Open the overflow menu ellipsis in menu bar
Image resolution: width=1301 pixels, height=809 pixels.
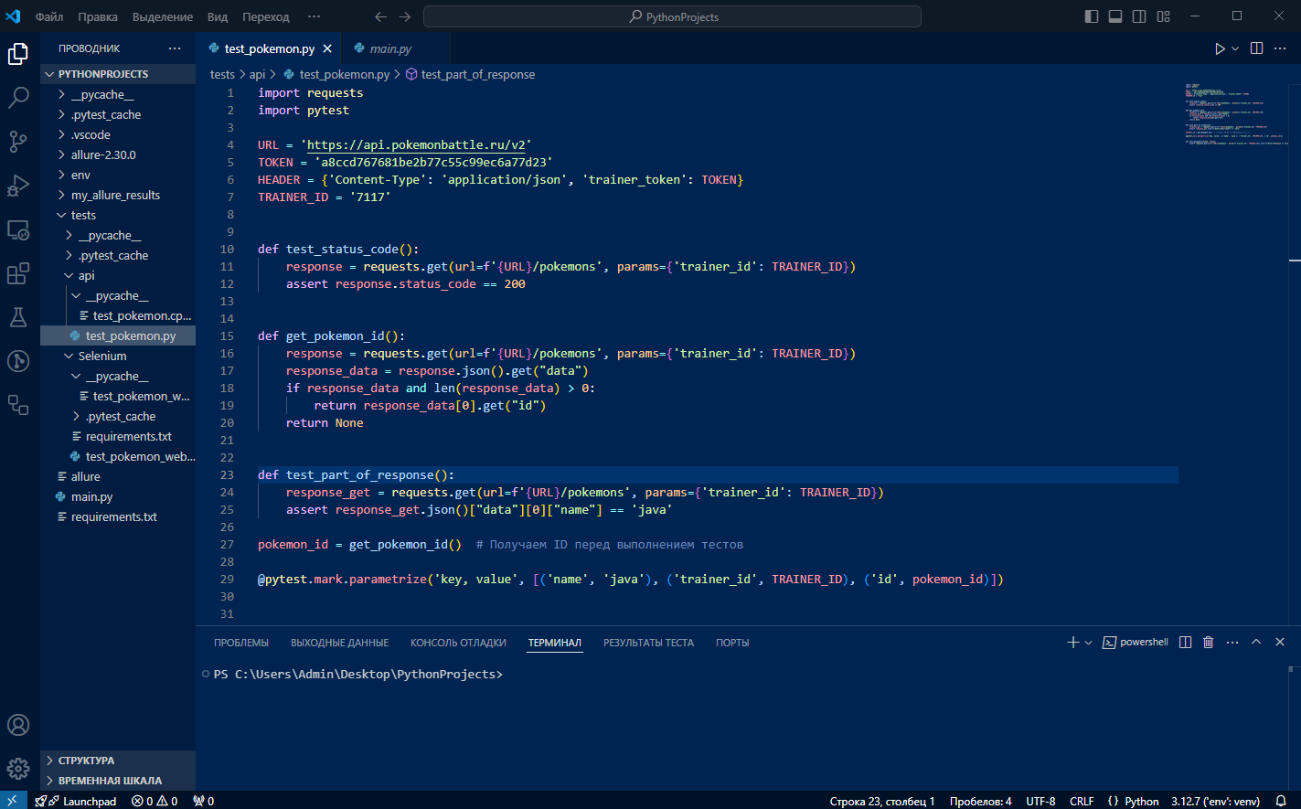(315, 16)
